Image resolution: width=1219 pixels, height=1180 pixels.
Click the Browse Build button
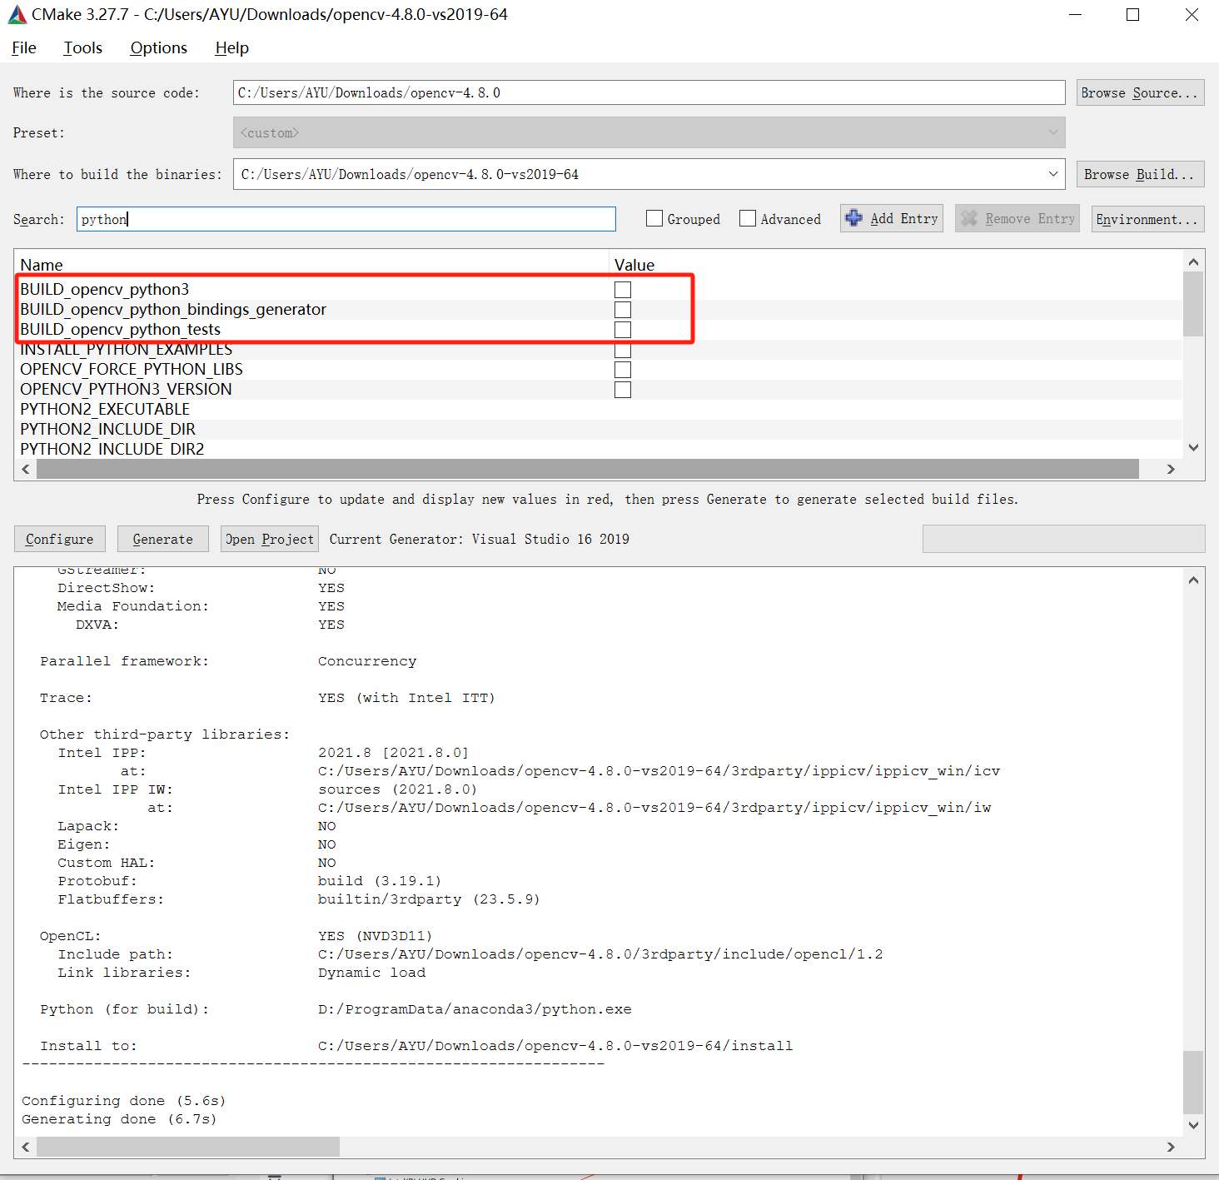[x=1140, y=174]
